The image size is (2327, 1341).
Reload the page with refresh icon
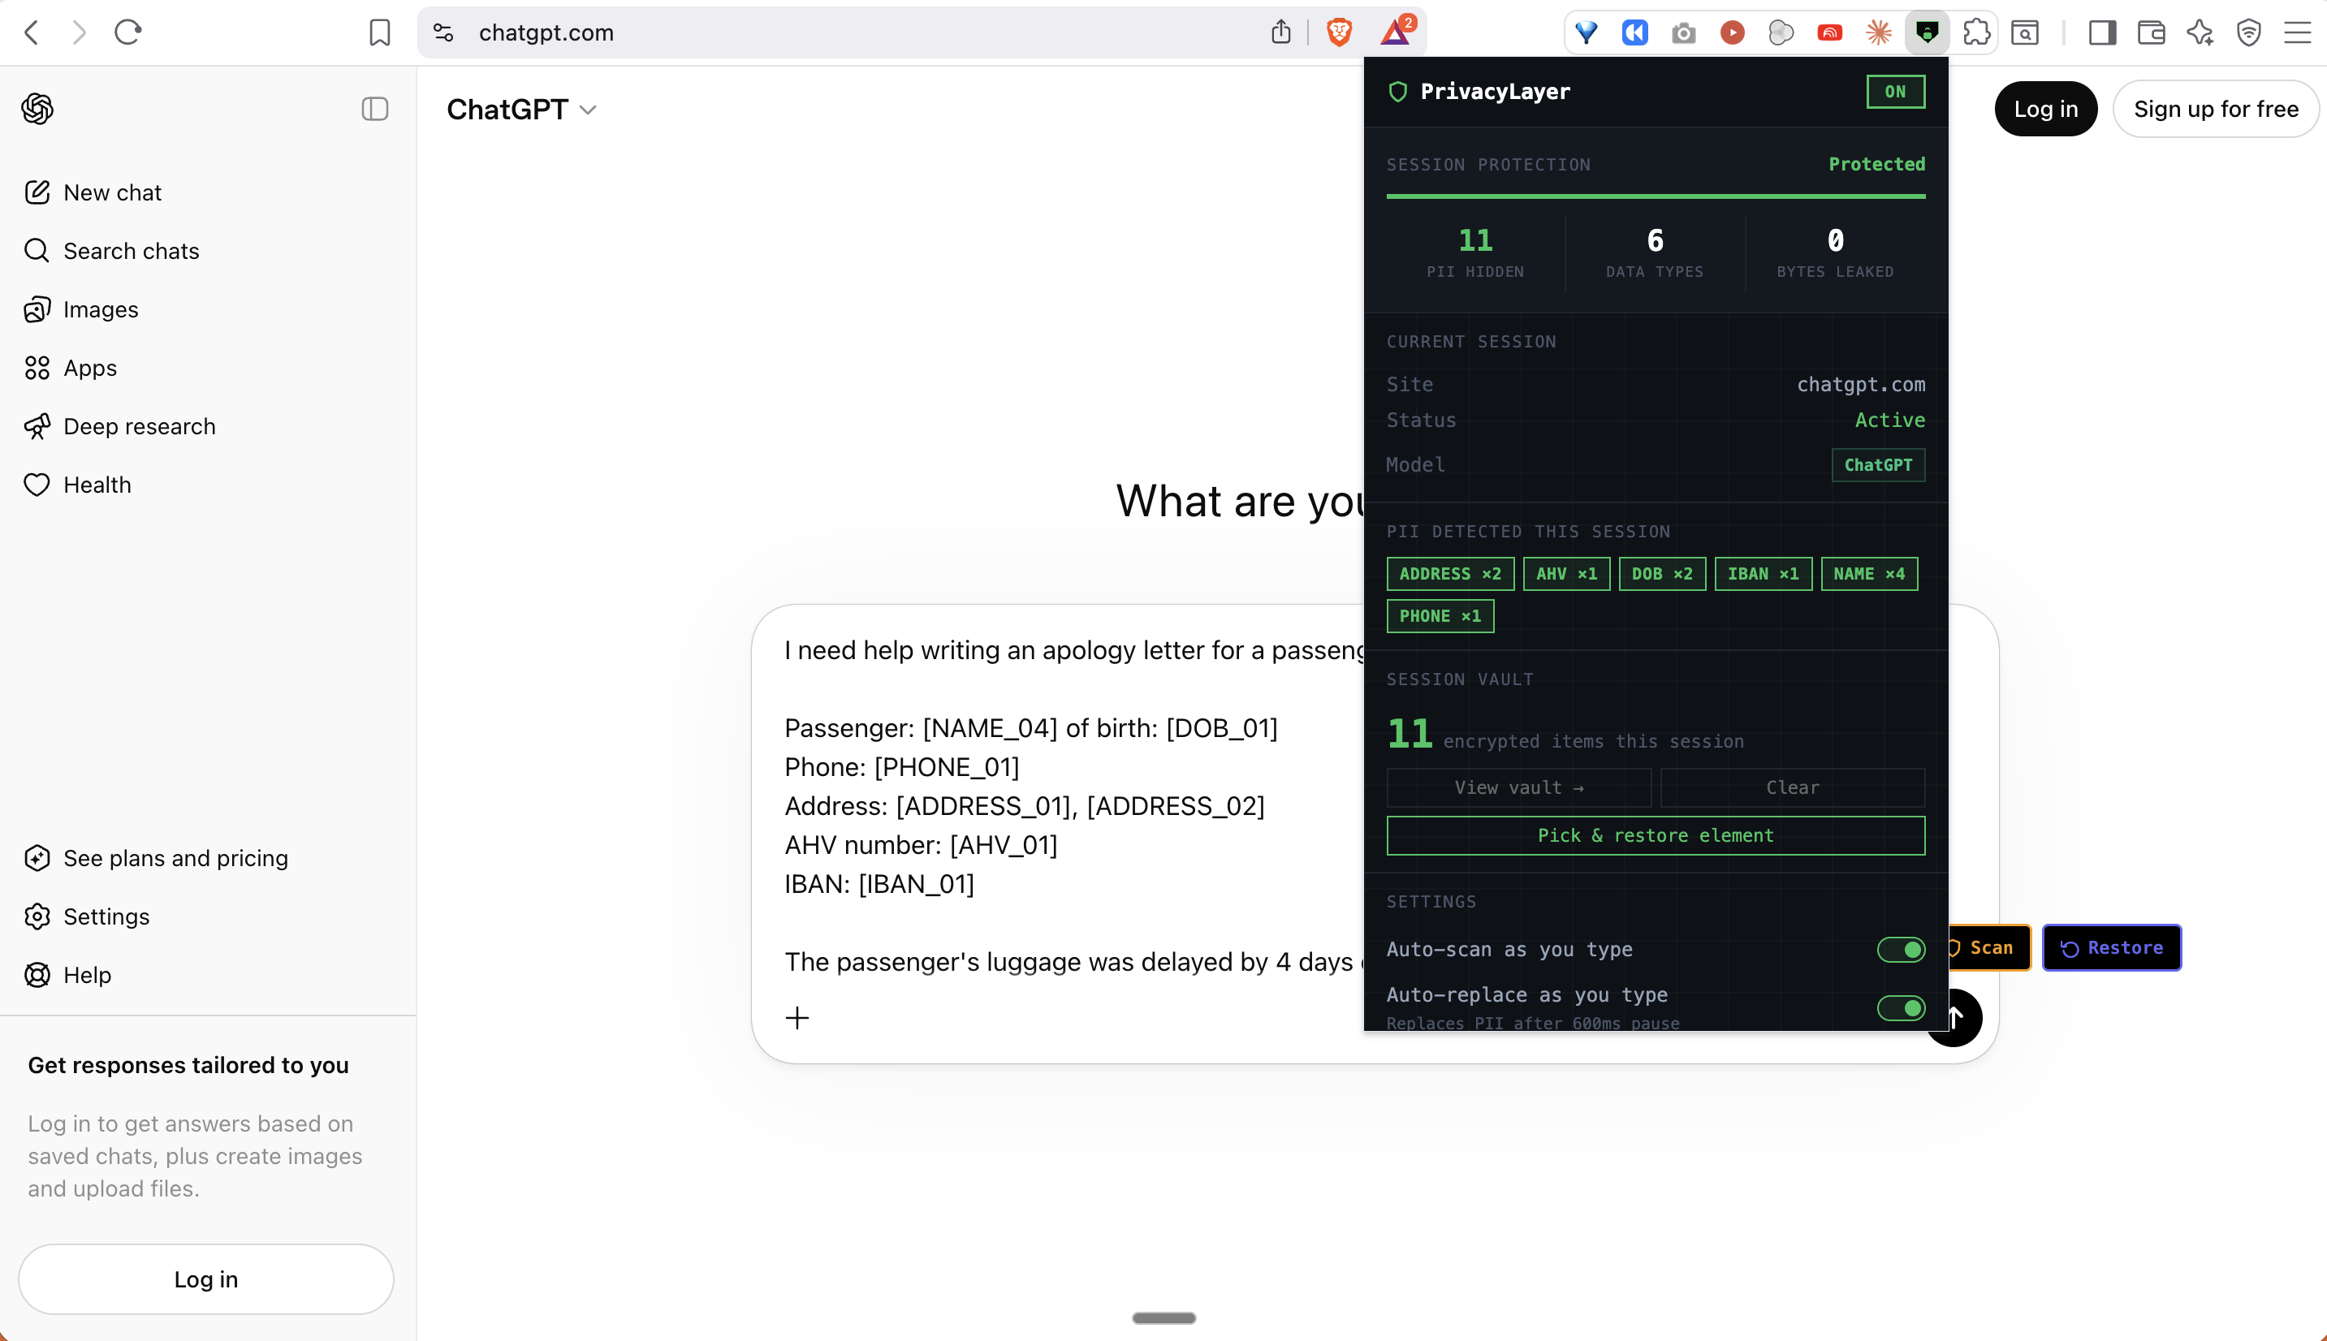point(127,33)
